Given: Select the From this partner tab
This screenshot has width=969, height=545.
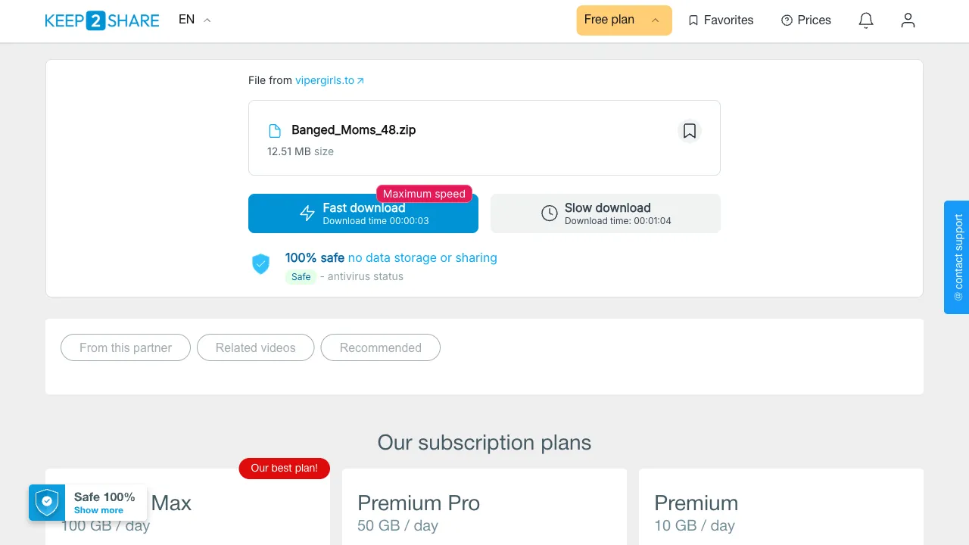Looking at the screenshot, I should (126, 347).
